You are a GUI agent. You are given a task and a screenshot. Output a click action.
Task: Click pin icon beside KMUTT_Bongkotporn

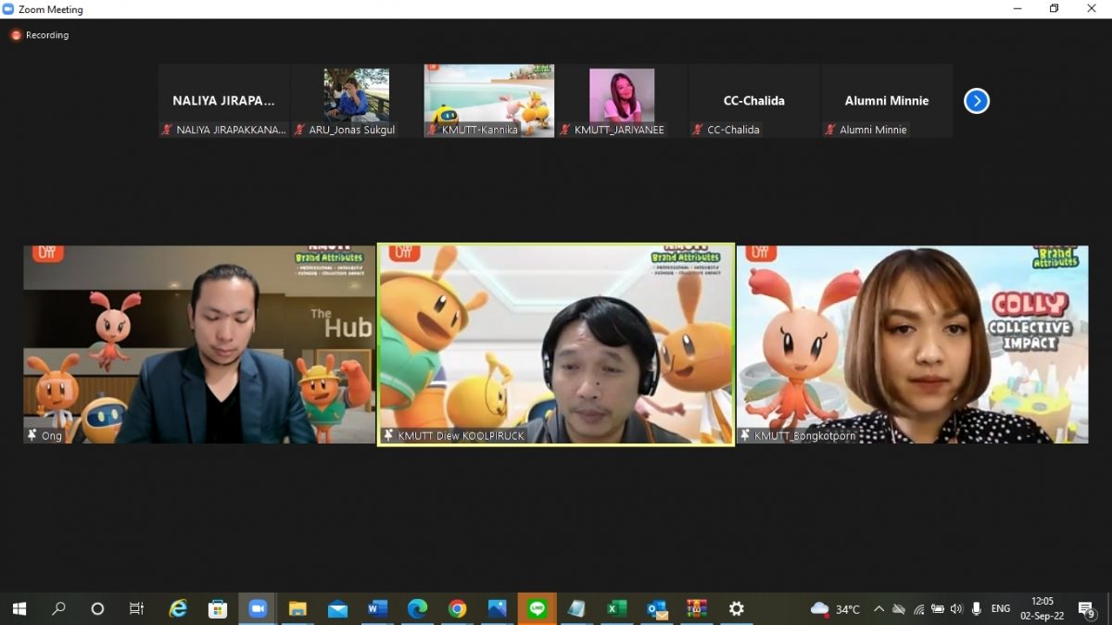pos(745,435)
